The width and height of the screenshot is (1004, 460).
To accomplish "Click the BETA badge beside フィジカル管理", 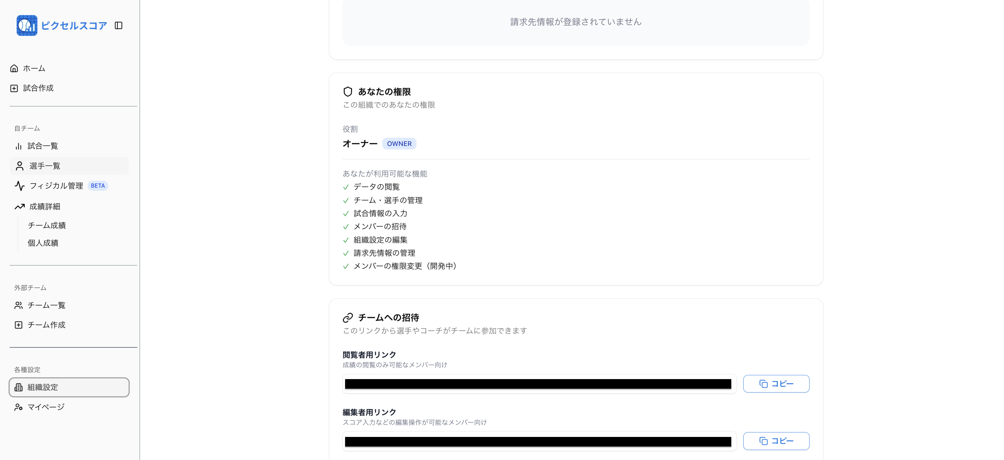I will coord(98,186).
